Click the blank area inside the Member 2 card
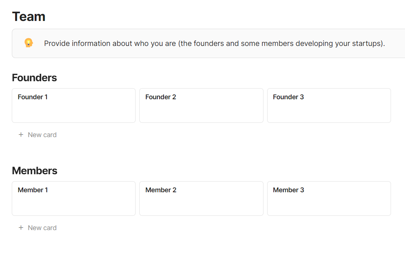405x254 pixels. pyautogui.click(x=201, y=205)
